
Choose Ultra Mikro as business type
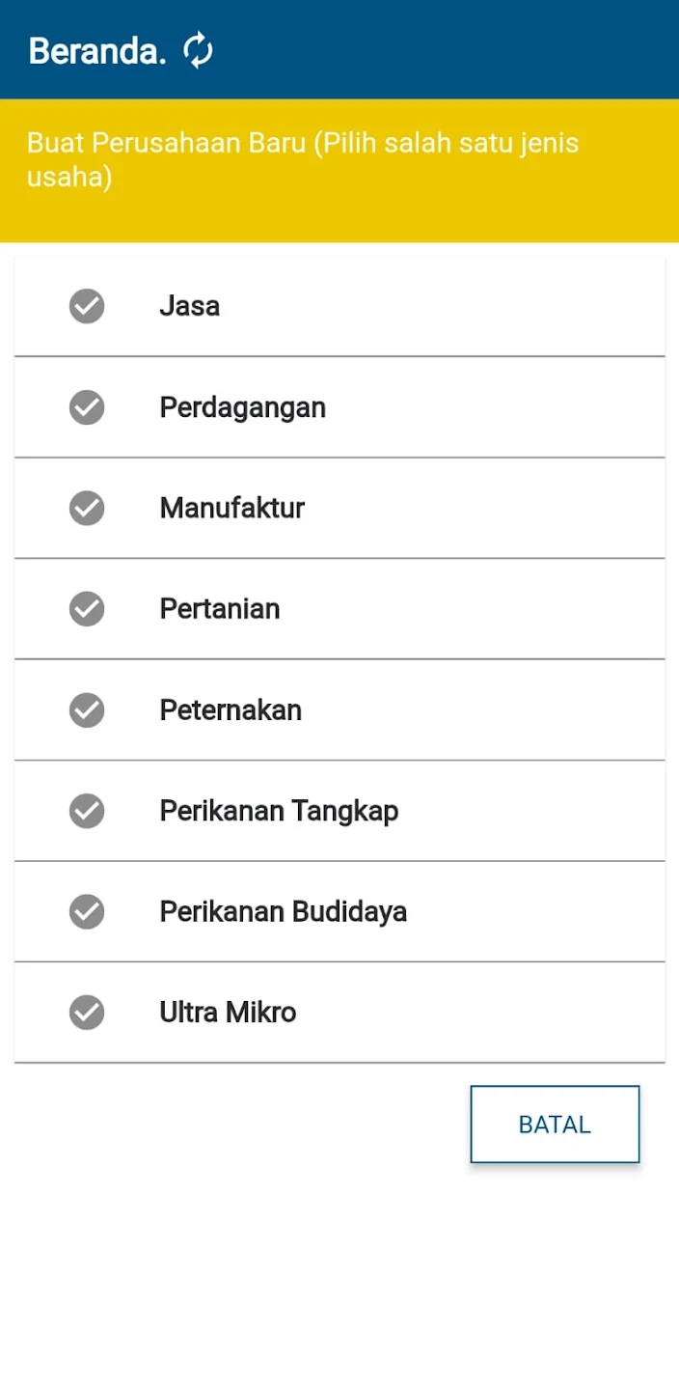pos(339,1012)
